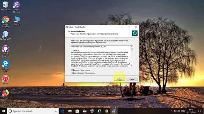Click the ENG language indicator

point(183,111)
